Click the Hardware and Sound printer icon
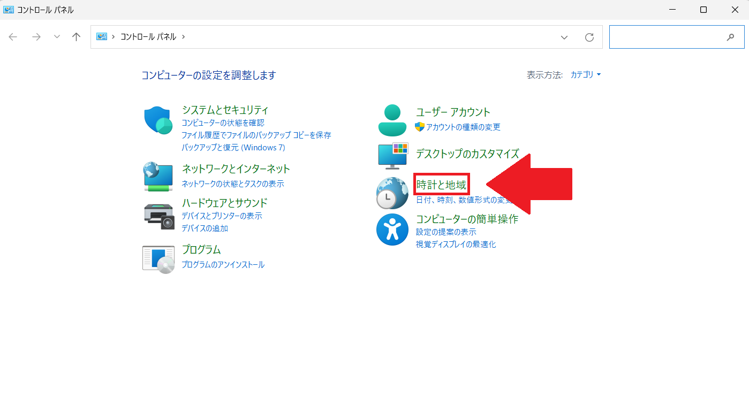Viewport: 749px width, 420px height. tap(159, 216)
